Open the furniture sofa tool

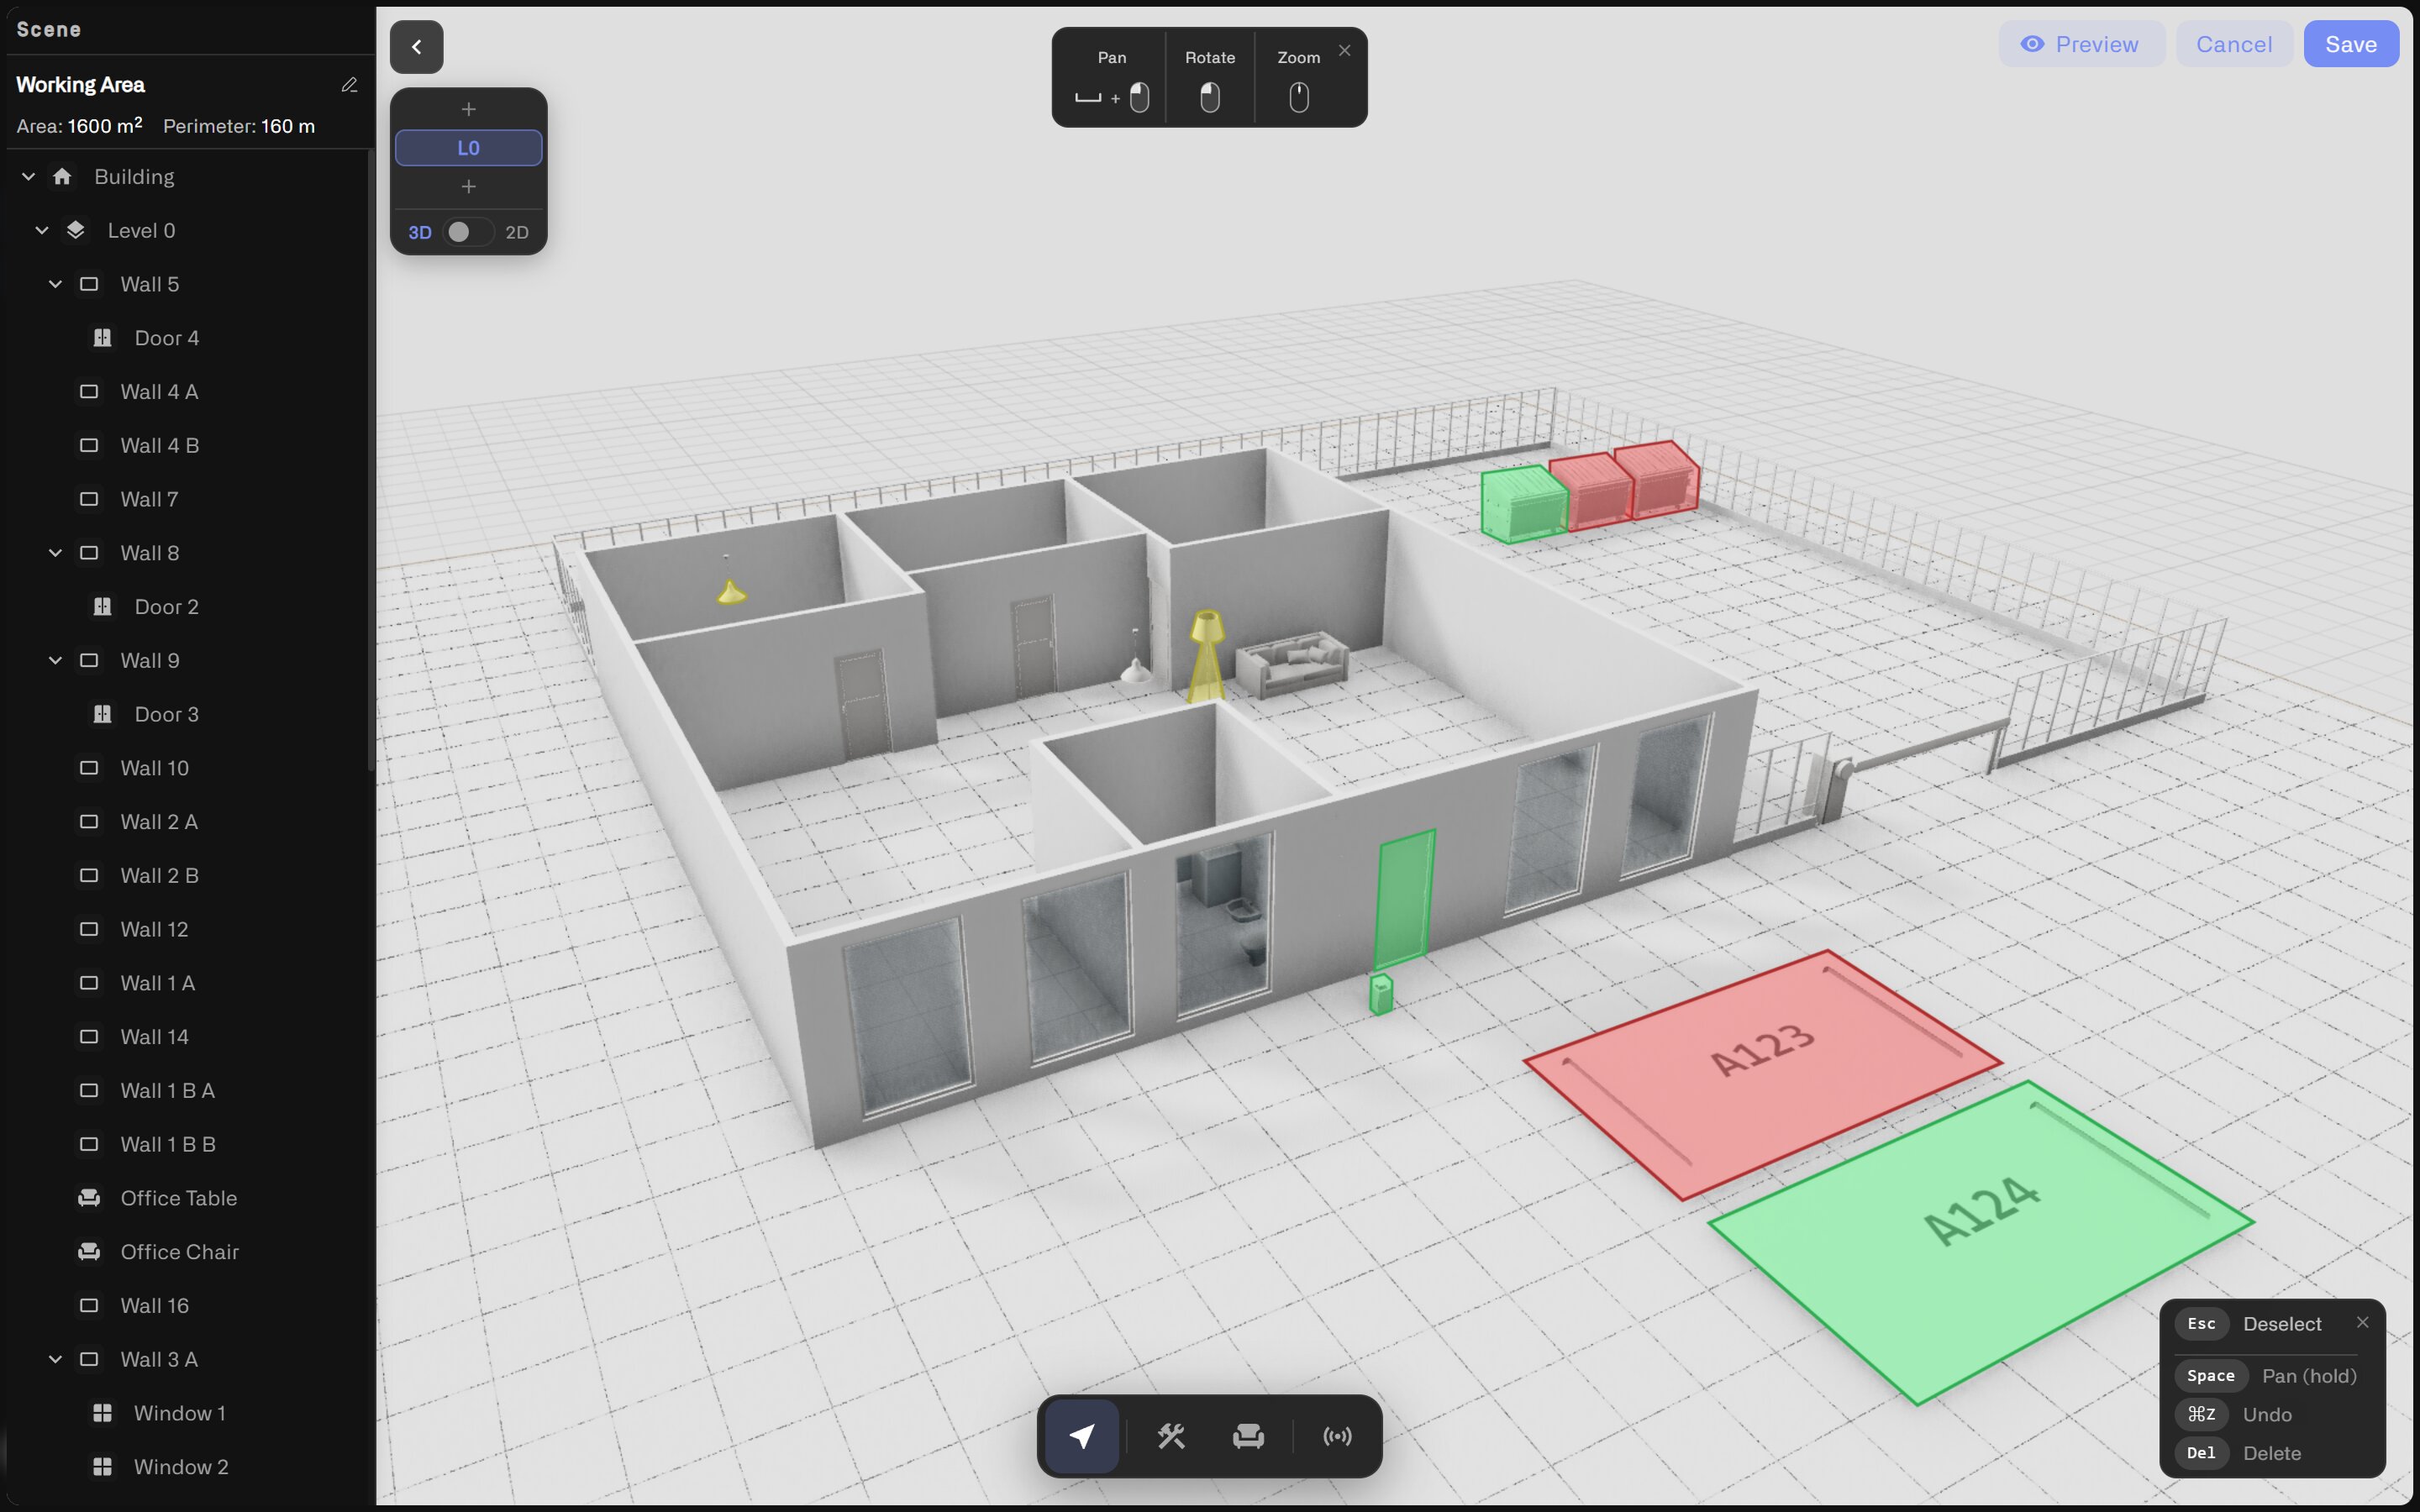pos(1248,1436)
